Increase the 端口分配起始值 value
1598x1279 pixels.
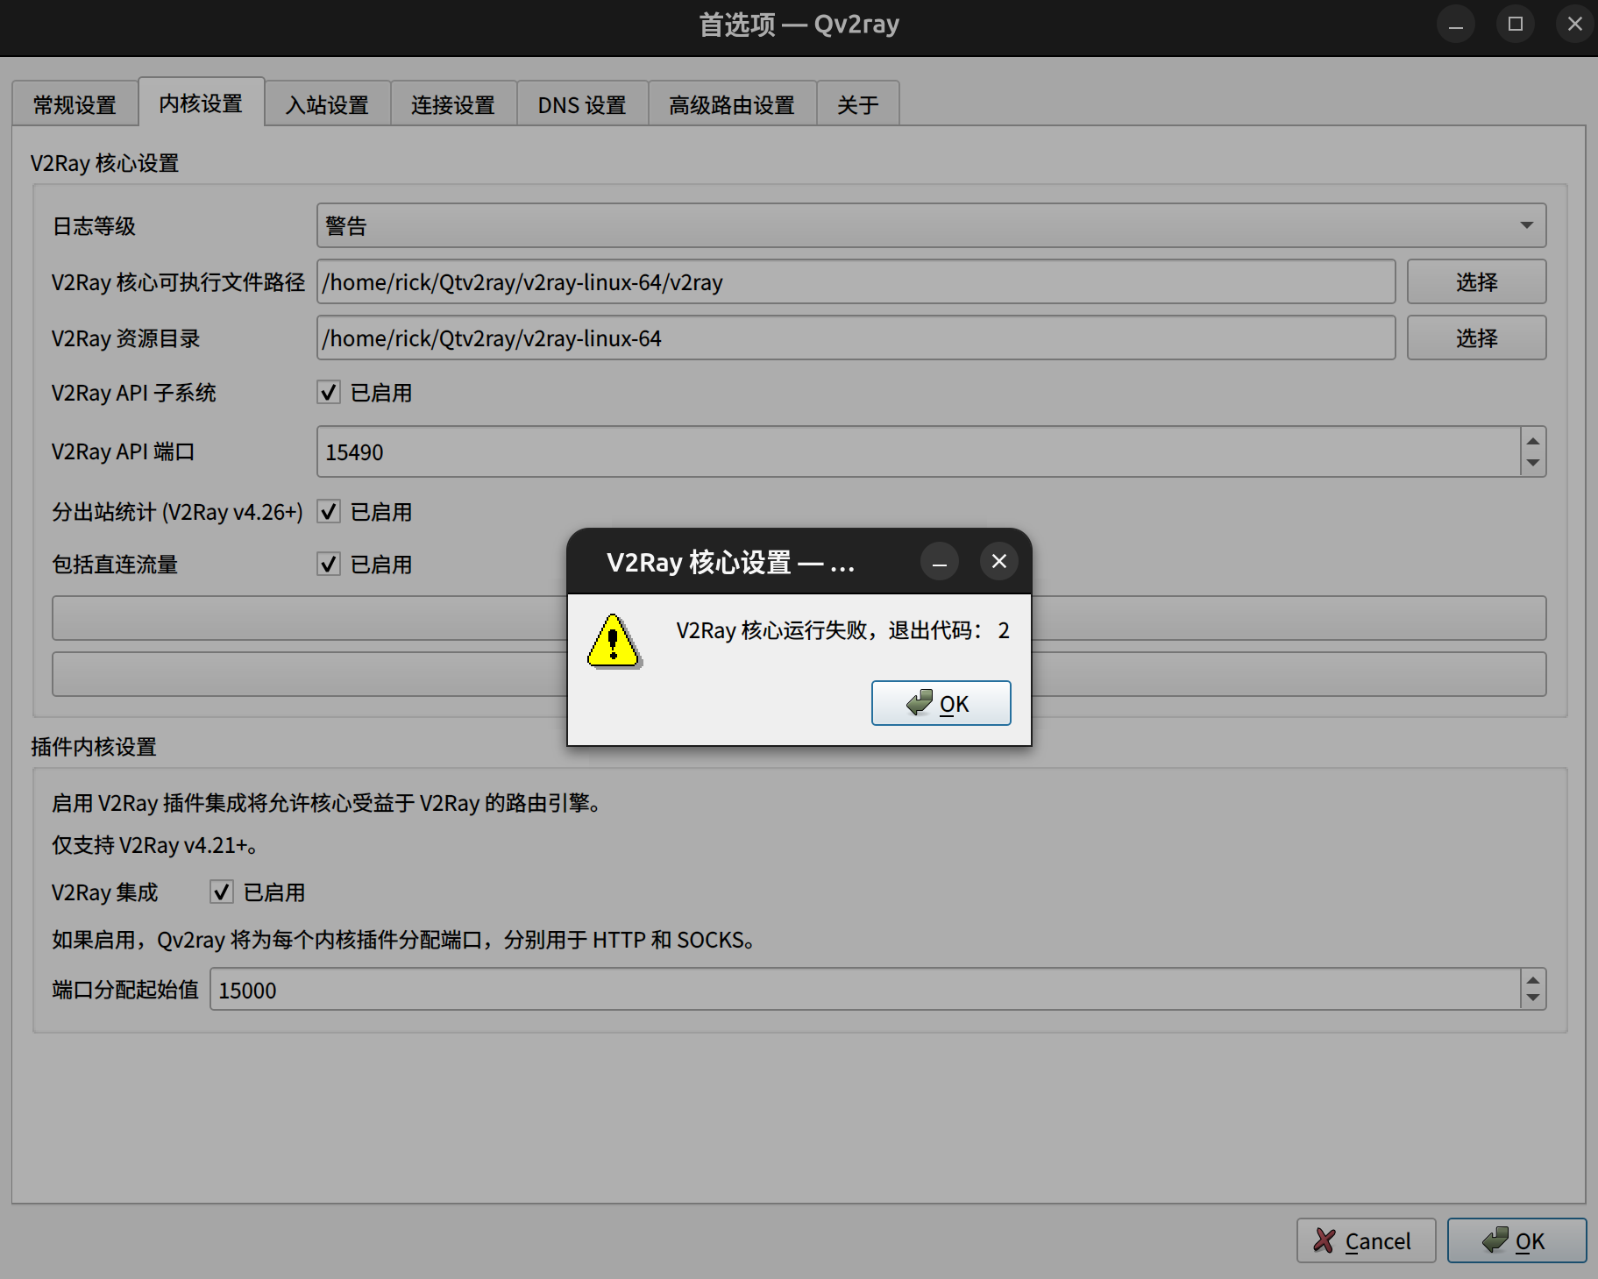click(1533, 981)
